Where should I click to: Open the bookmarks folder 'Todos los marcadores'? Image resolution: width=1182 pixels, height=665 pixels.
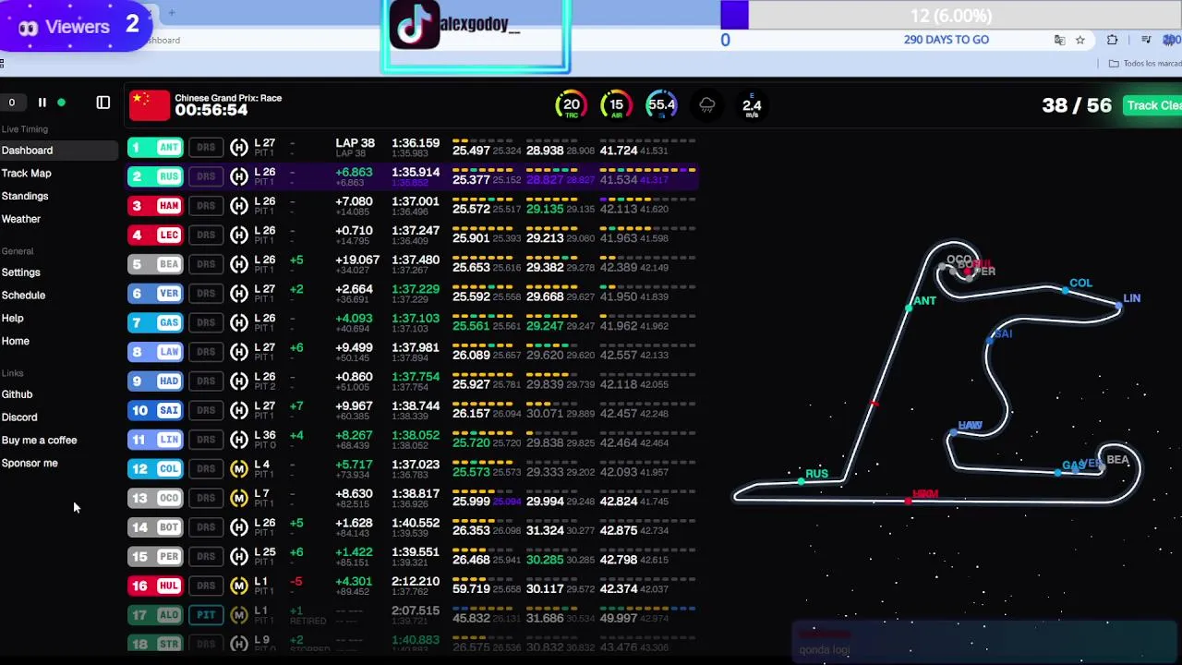1145,63
